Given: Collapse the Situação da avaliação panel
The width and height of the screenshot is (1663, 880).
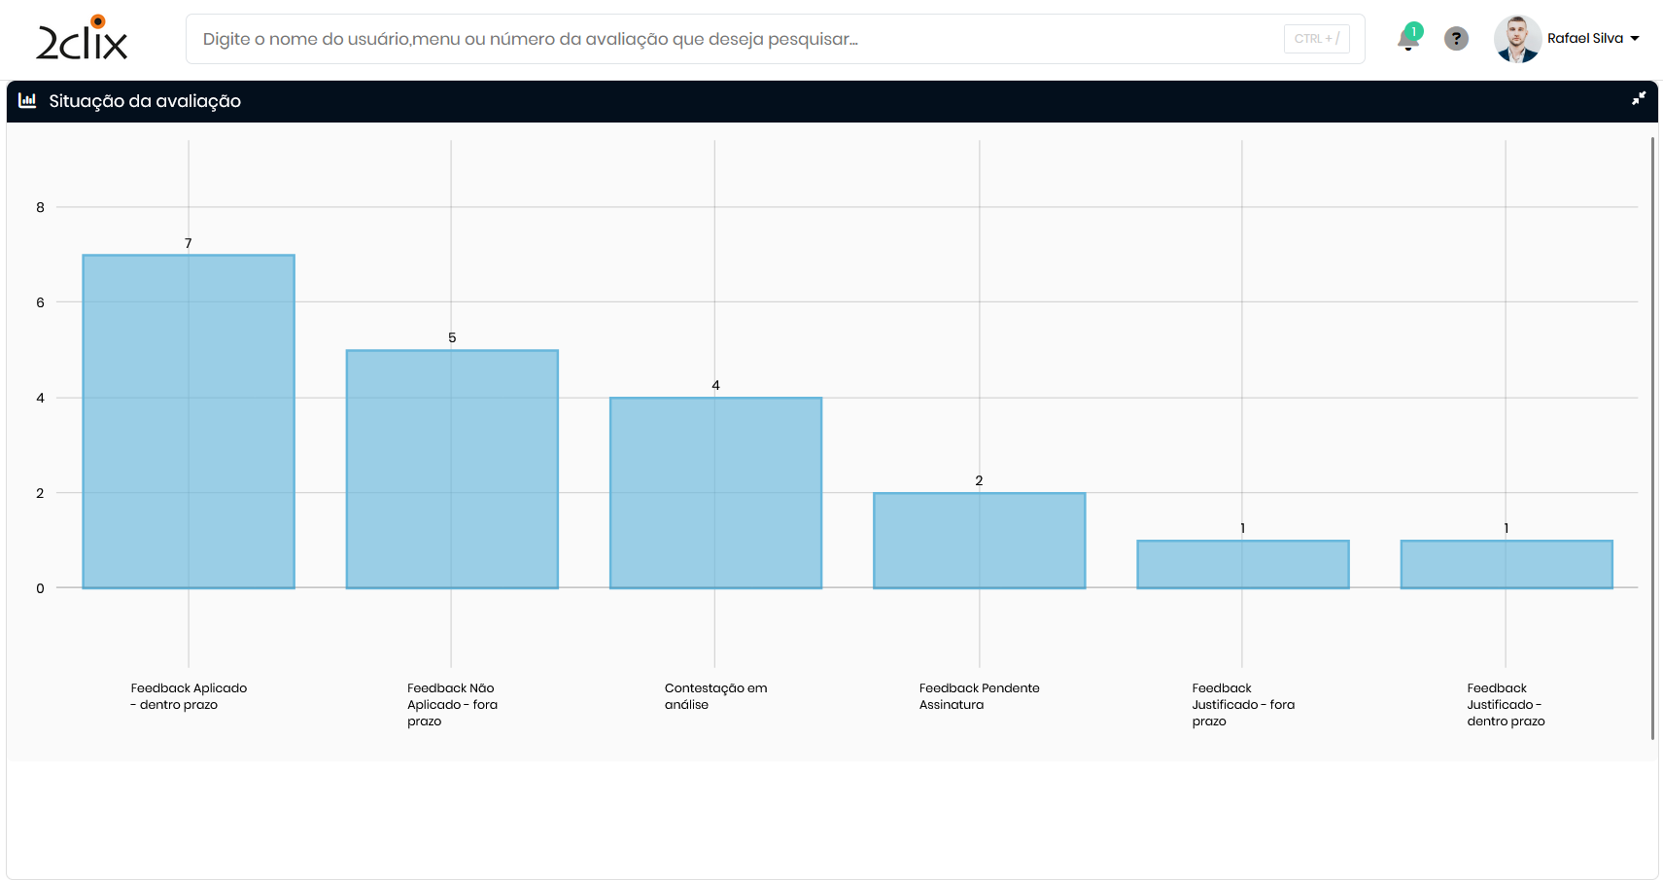Looking at the screenshot, I should click(1638, 99).
